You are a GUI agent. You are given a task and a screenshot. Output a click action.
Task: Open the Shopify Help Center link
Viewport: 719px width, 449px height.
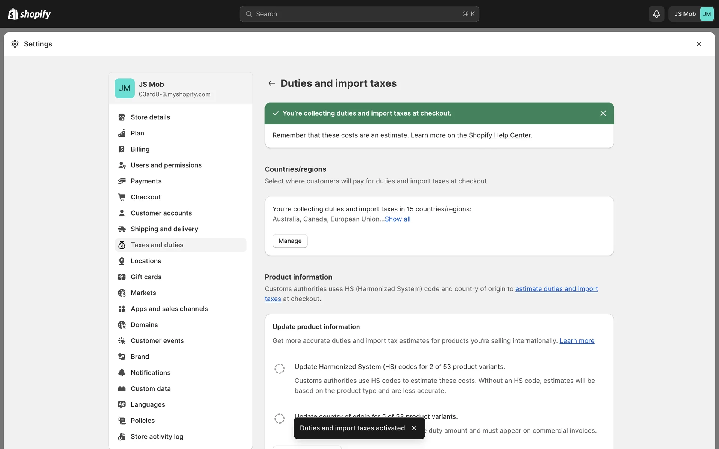(x=500, y=135)
